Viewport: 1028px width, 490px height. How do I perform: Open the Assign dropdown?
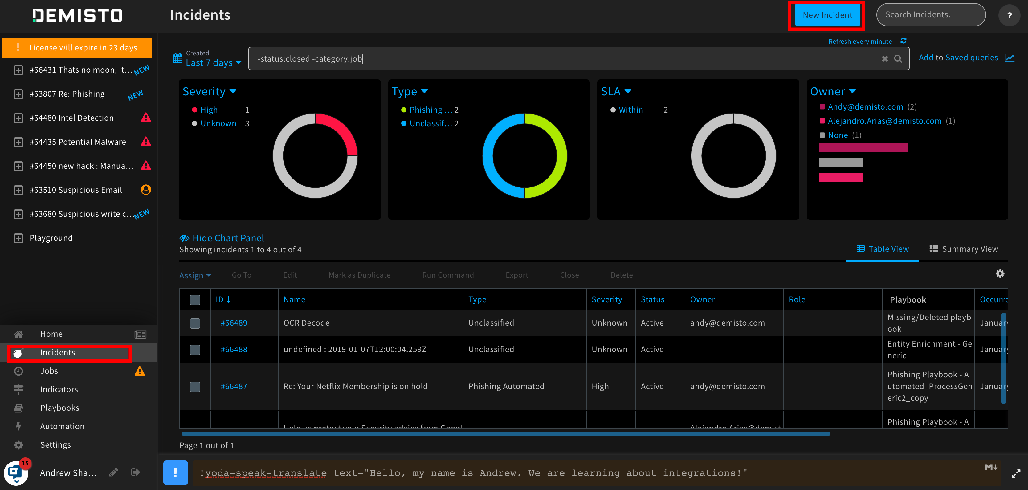tap(195, 275)
